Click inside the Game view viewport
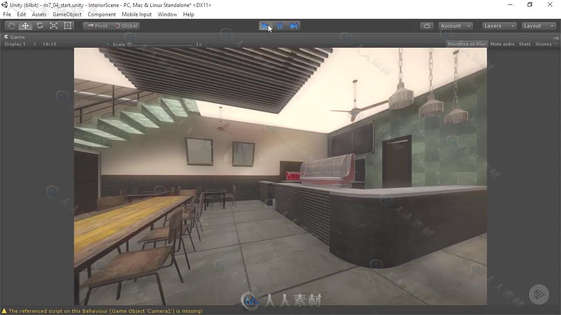561x315 pixels. tap(280, 176)
